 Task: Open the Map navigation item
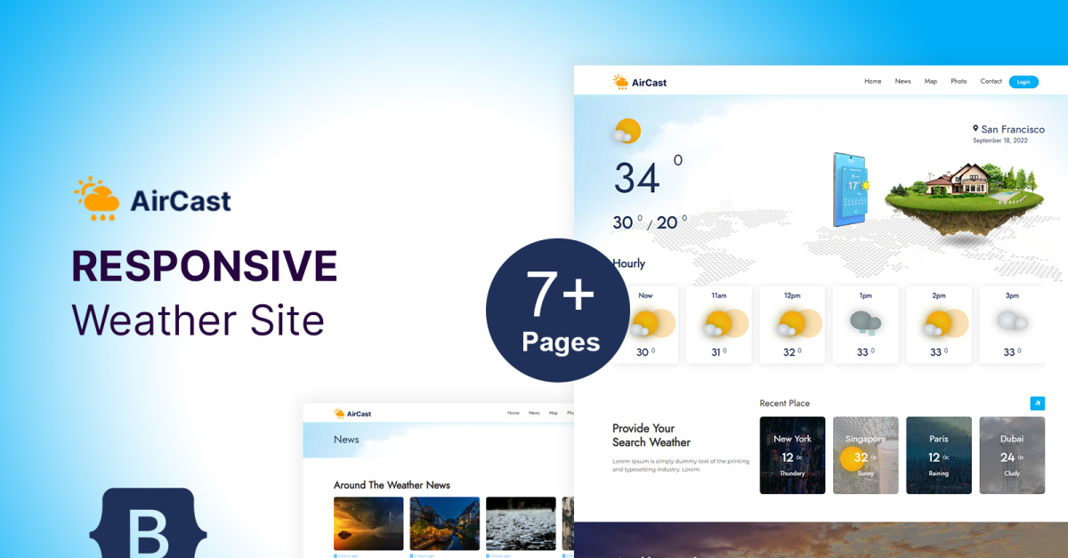point(930,81)
